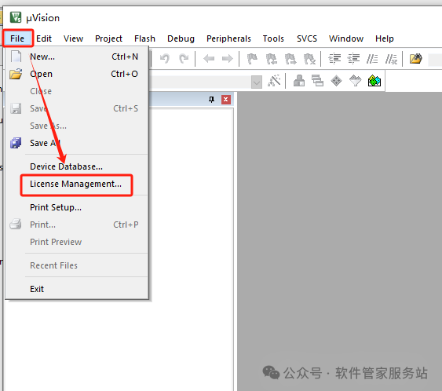Image resolution: width=442 pixels, height=391 pixels.
Task: Click the Manage Run-Time Environment diamond icon
Action: 336,81
